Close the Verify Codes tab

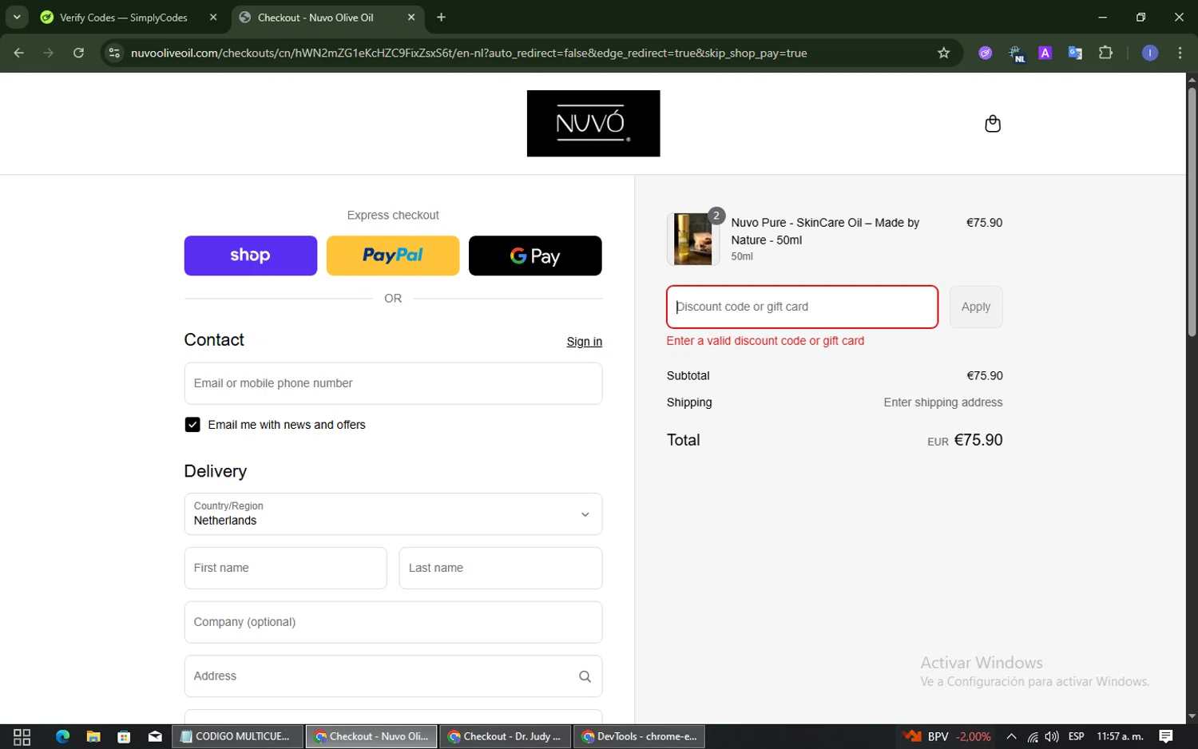click(213, 17)
